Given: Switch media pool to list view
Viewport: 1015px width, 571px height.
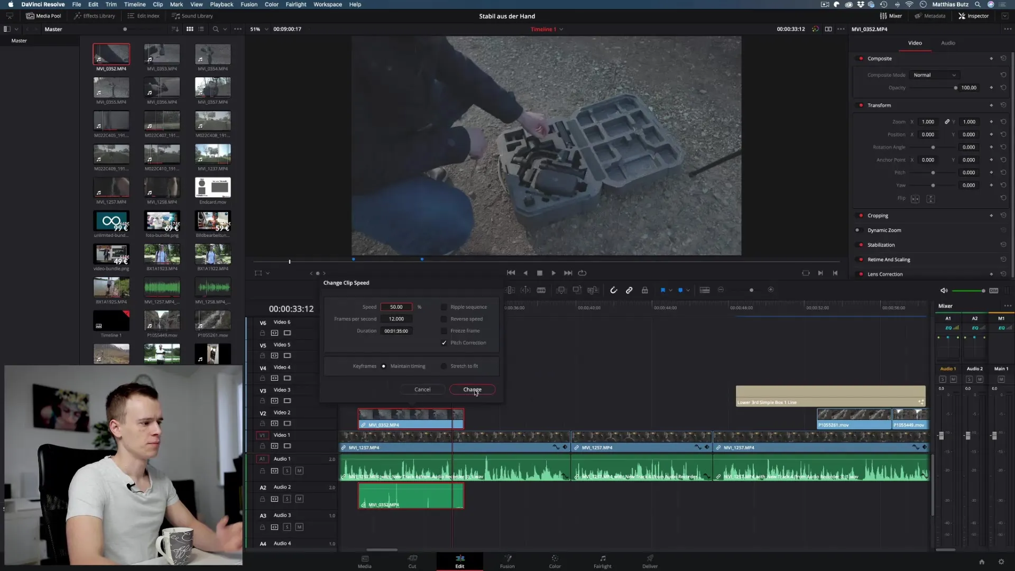Looking at the screenshot, I should point(201,29).
